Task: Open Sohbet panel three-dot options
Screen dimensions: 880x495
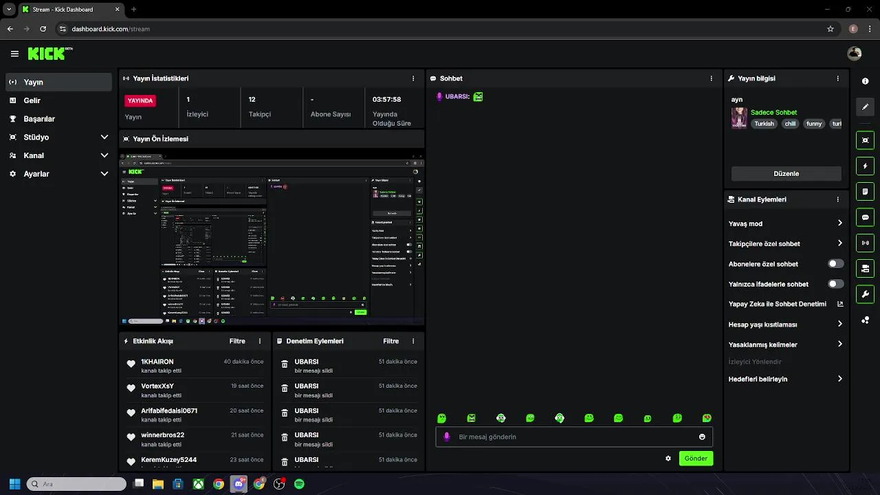Action: [x=712, y=78]
